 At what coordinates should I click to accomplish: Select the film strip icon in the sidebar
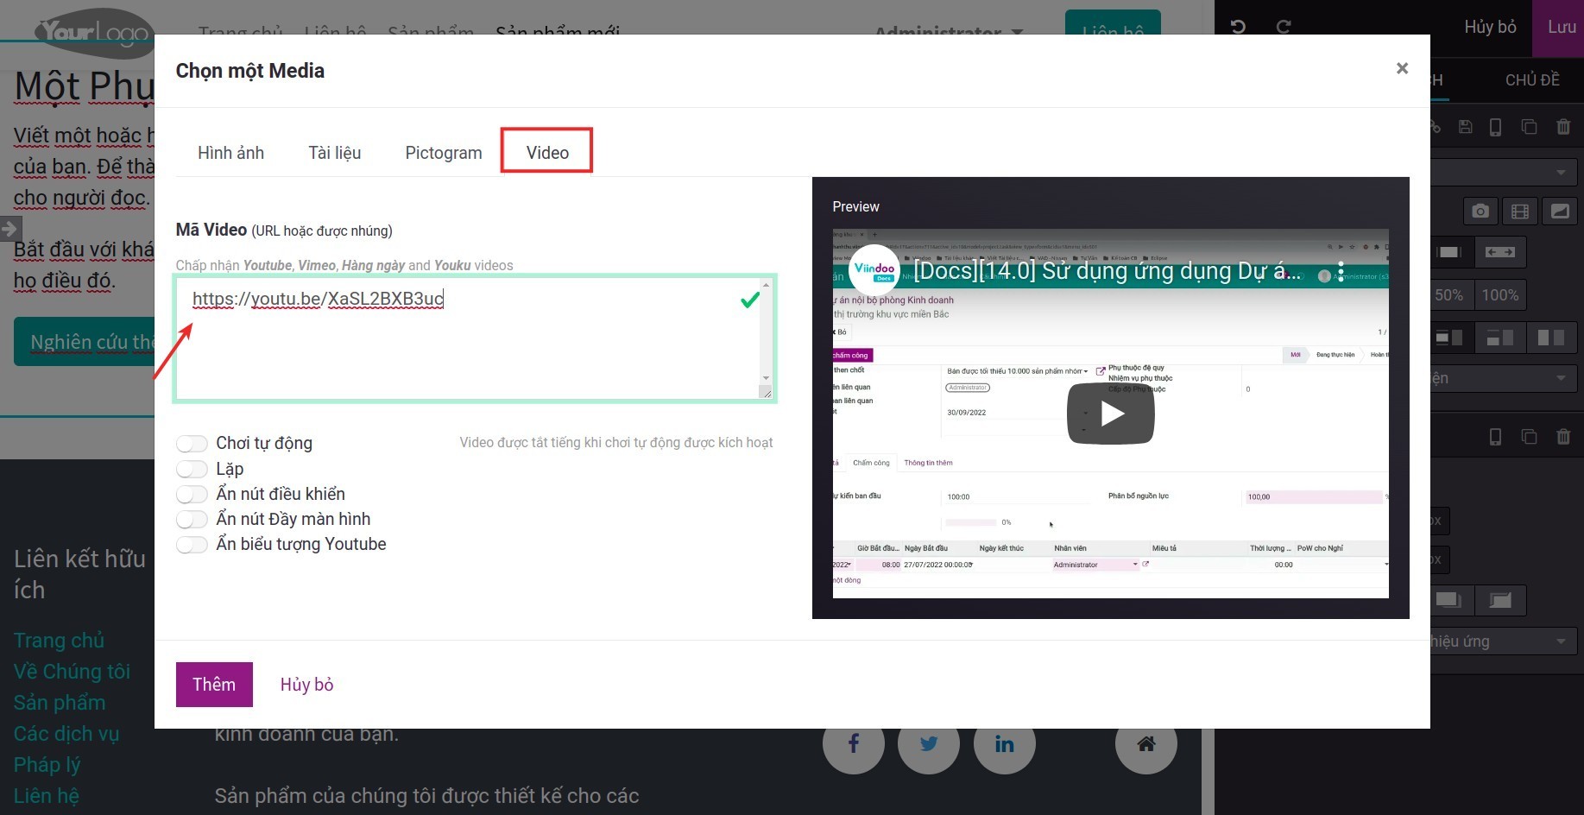[1520, 211]
